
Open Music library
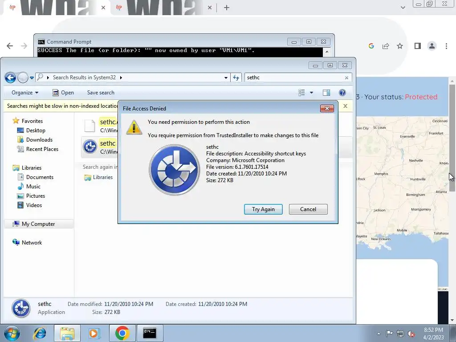click(x=29, y=187)
